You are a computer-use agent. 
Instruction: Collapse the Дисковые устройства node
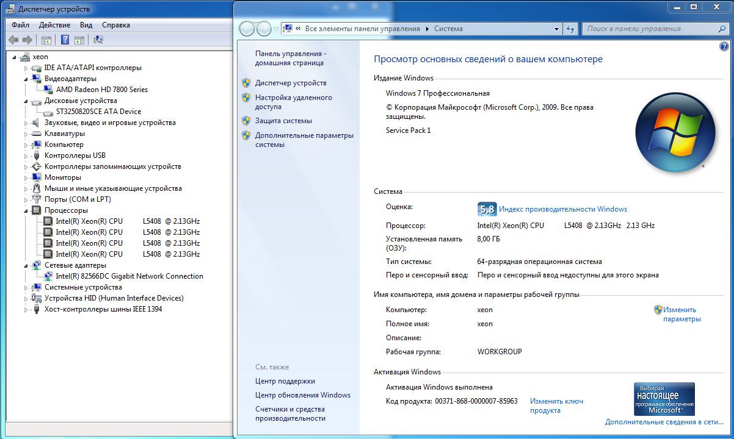point(26,101)
